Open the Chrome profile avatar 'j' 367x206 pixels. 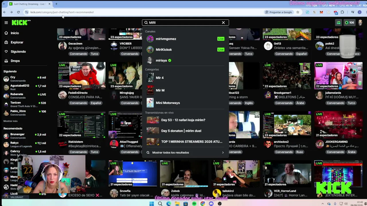360,12
